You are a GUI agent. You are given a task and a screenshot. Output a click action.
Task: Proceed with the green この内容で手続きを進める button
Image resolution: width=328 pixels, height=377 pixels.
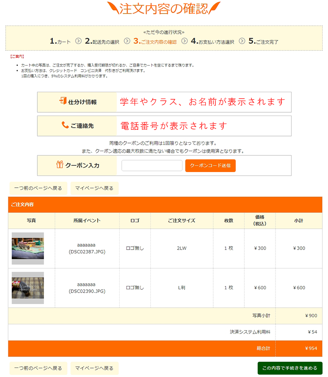tap(289, 368)
